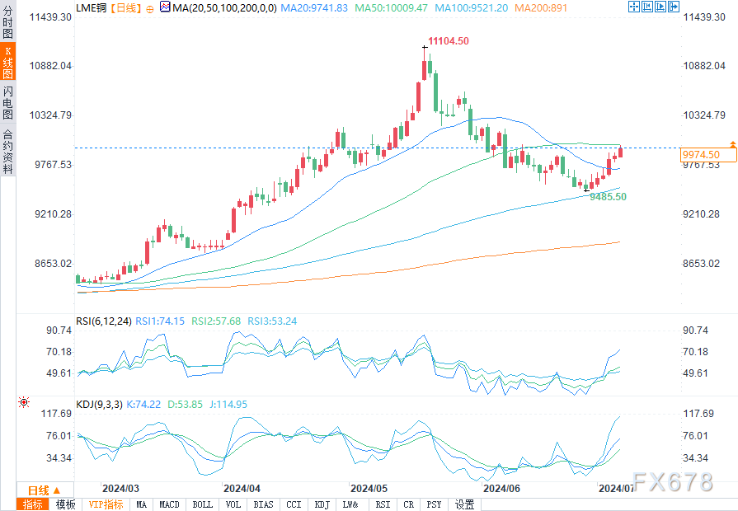Viewport: 738px width, 511px height.
Task: Click the crosshair cursor icon at top right
Action: point(634,7)
